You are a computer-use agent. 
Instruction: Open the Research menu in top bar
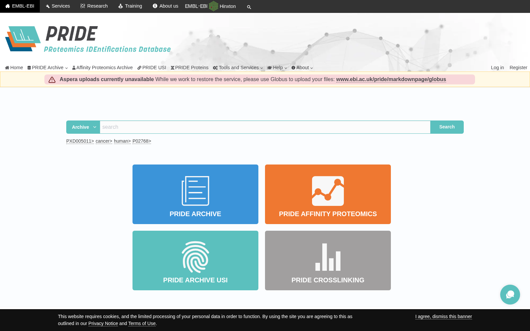(94, 6)
